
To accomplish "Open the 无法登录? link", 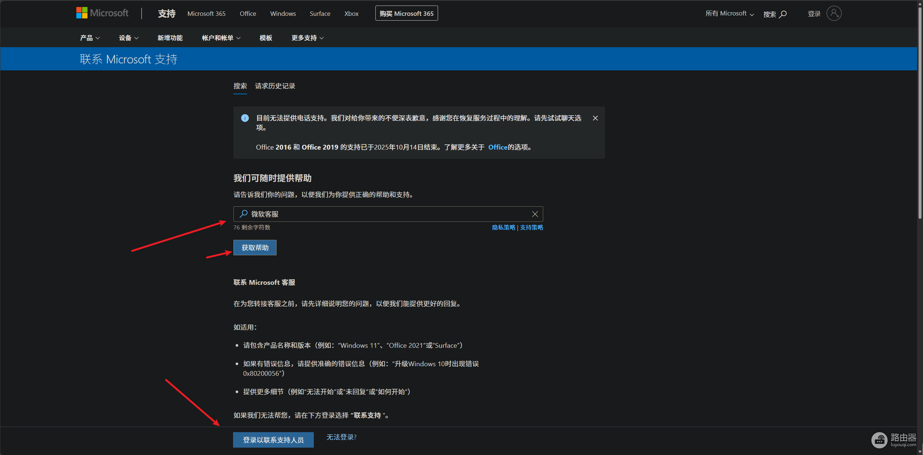I will coord(341,437).
